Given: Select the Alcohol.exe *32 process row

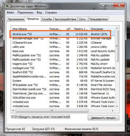Looking at the screenshot, I should pyautogui.click(x=63, y=34).
